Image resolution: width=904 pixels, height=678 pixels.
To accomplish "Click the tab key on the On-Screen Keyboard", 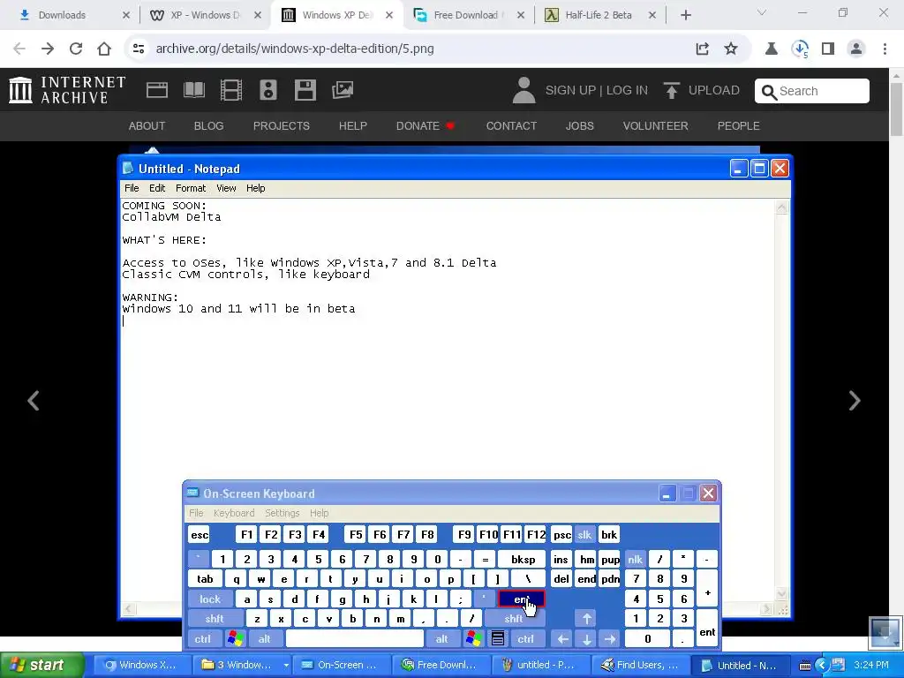I will 205,579.
